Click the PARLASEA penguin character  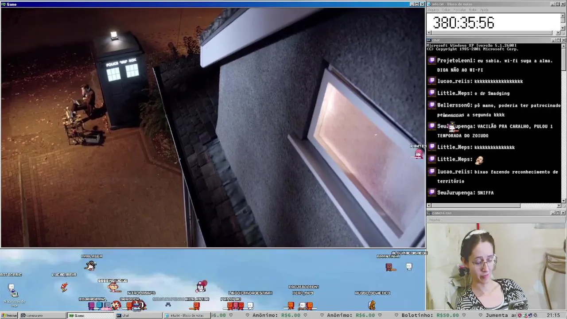click(91, 265)
